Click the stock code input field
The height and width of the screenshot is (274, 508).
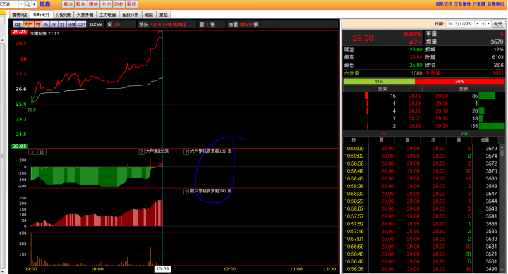click(x=9, y=4)
